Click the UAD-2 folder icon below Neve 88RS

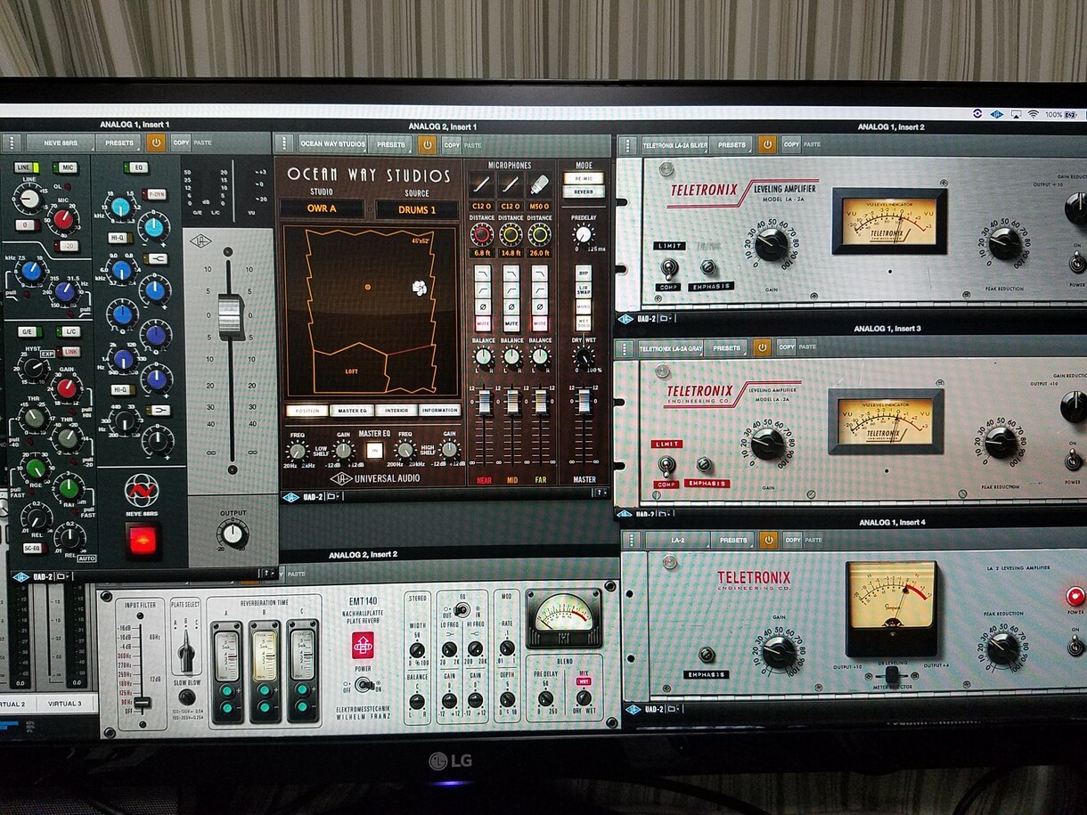click(64, 576)
